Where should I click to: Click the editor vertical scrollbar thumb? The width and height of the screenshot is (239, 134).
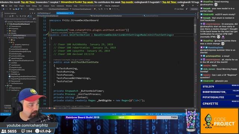click(195, 28)
